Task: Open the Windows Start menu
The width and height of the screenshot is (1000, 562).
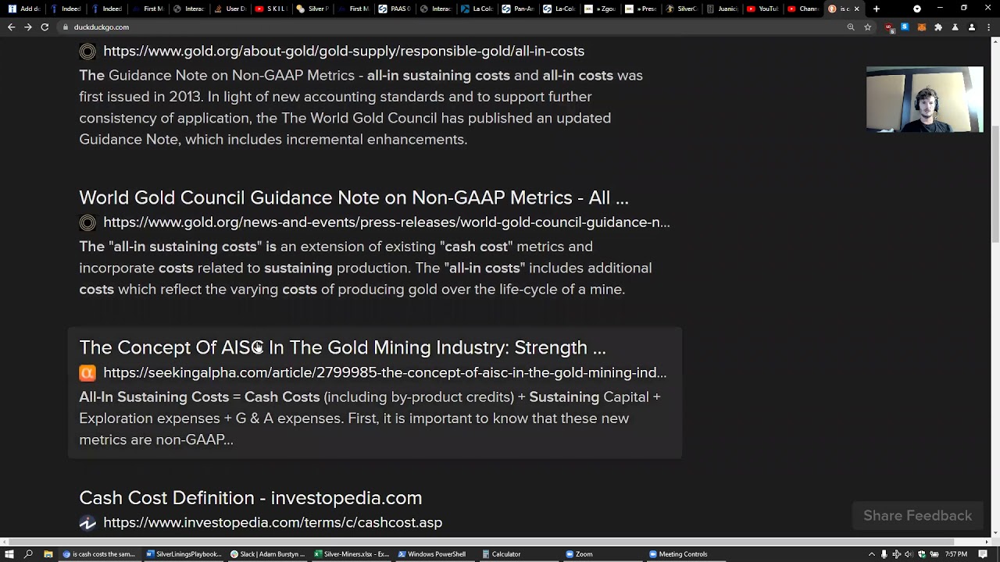Action: pyautogui.click(x=9, y=554)
